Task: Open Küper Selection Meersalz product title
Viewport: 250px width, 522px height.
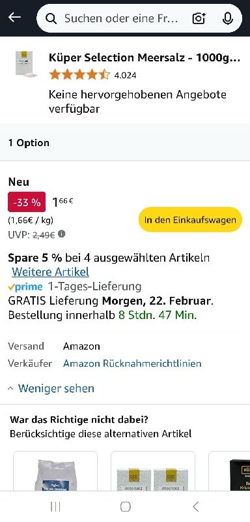Action: (x=145, y=57)
